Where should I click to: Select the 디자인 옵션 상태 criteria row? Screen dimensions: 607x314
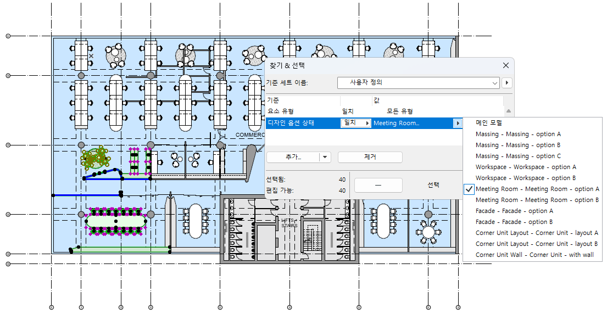pos(364,123)
